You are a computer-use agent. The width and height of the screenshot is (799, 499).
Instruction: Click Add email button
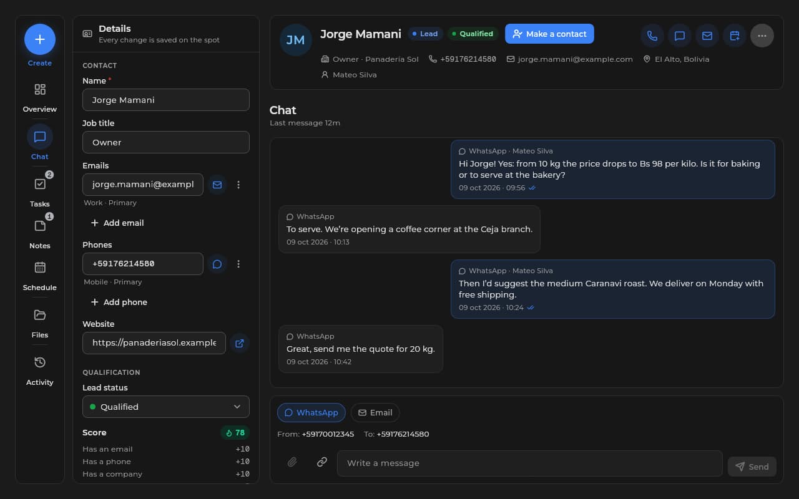117,223
